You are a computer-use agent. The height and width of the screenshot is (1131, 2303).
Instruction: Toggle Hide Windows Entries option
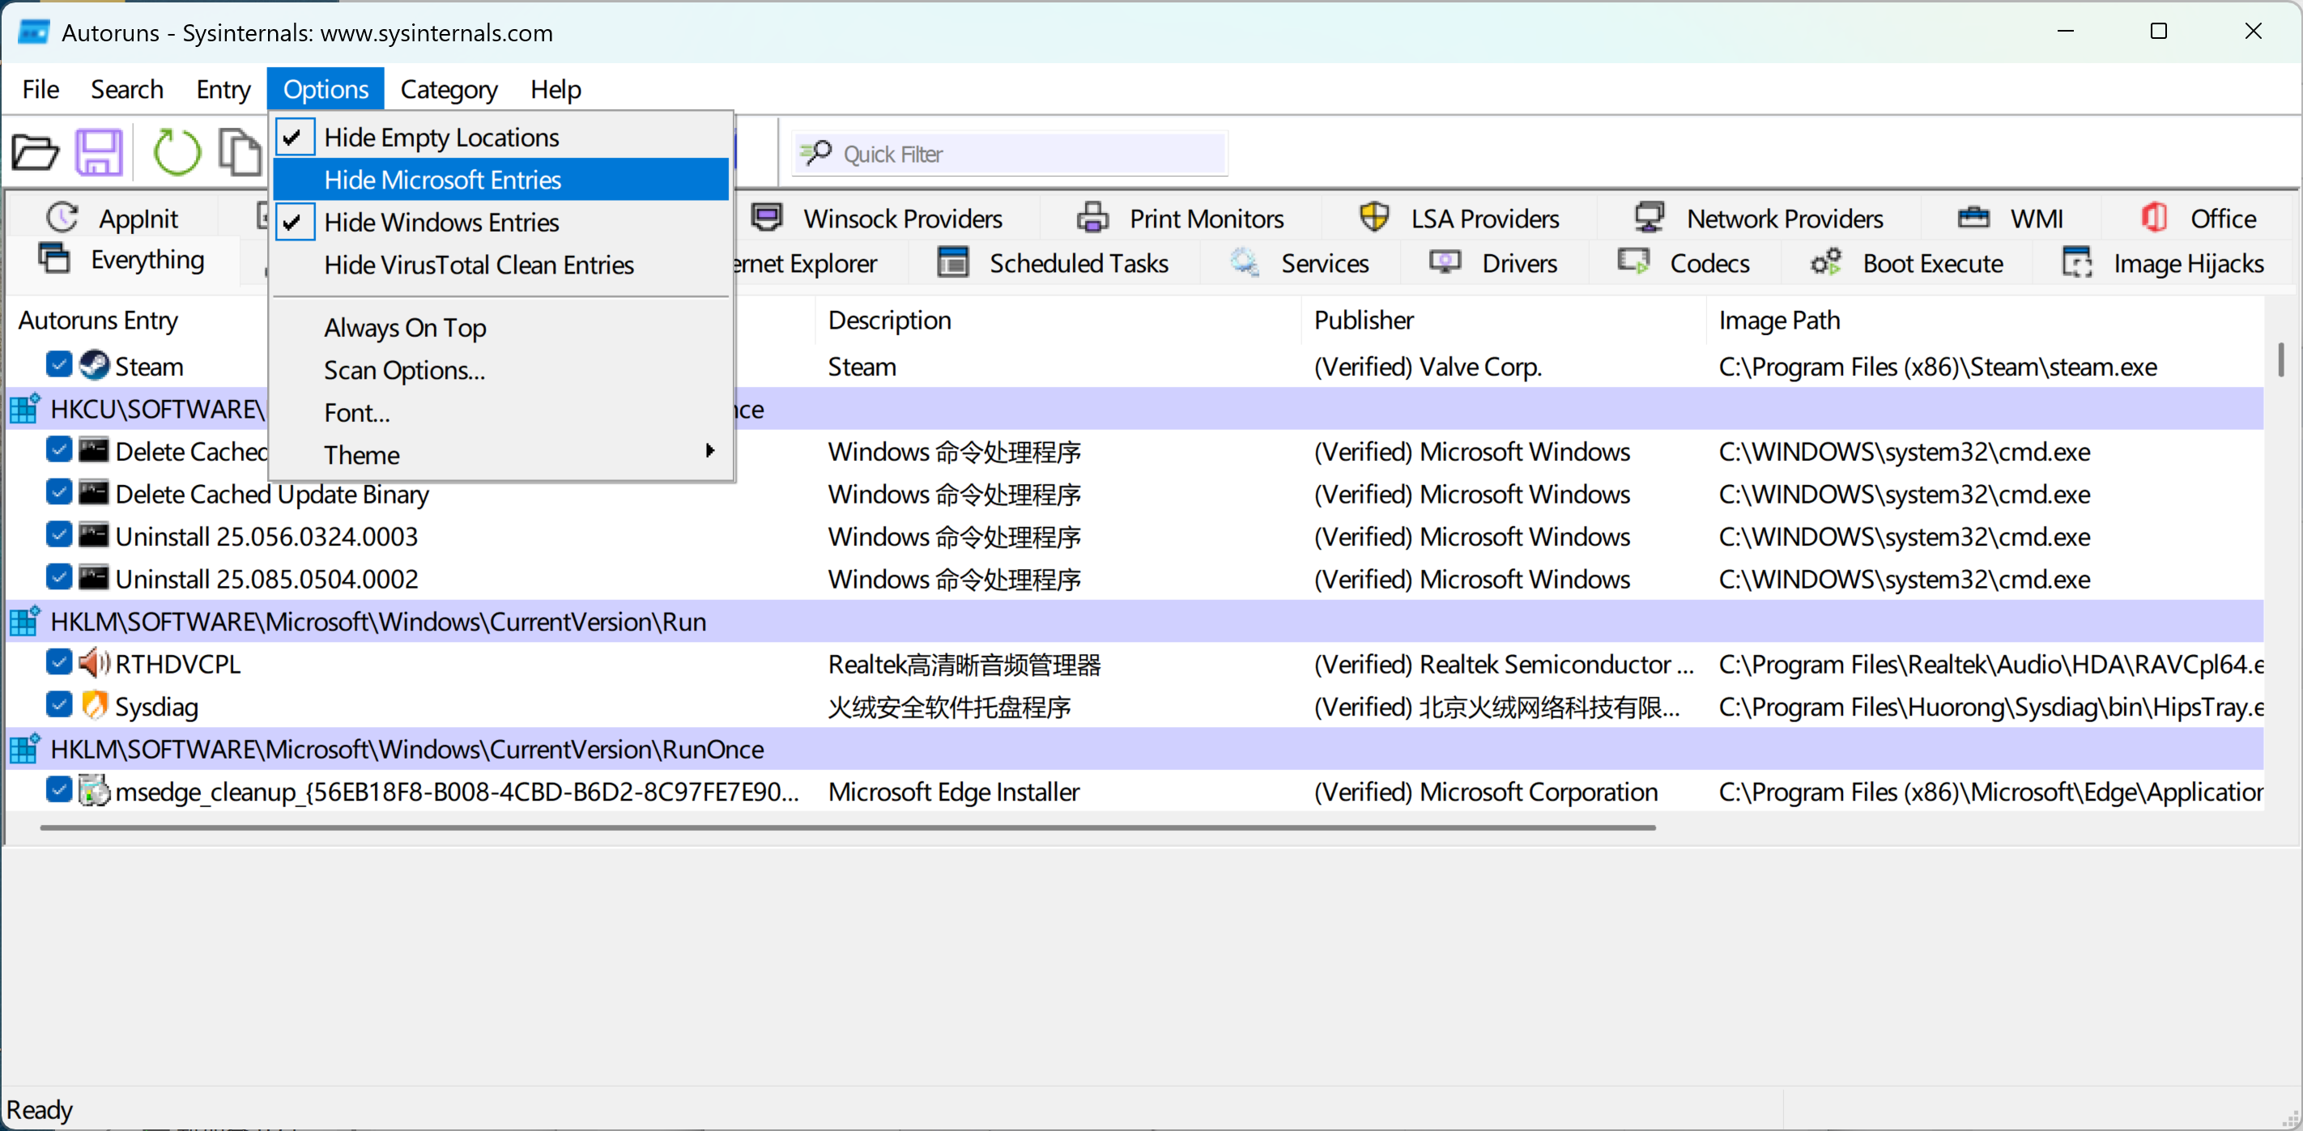(500, 222)
